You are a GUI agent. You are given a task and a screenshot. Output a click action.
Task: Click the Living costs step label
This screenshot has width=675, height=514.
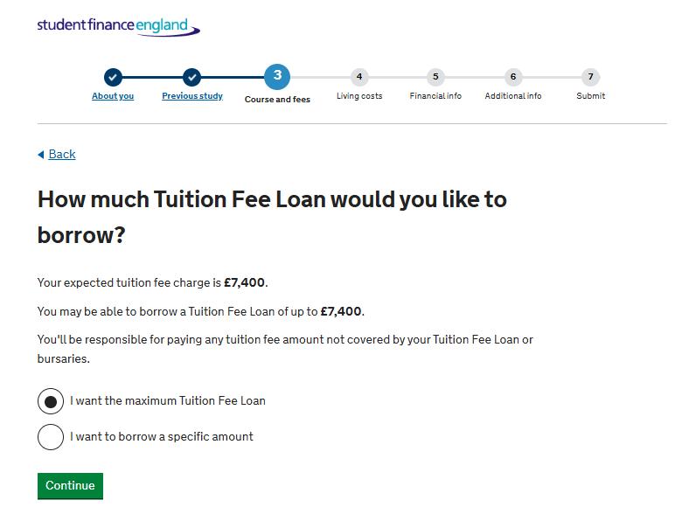click(x=359, y=96)
